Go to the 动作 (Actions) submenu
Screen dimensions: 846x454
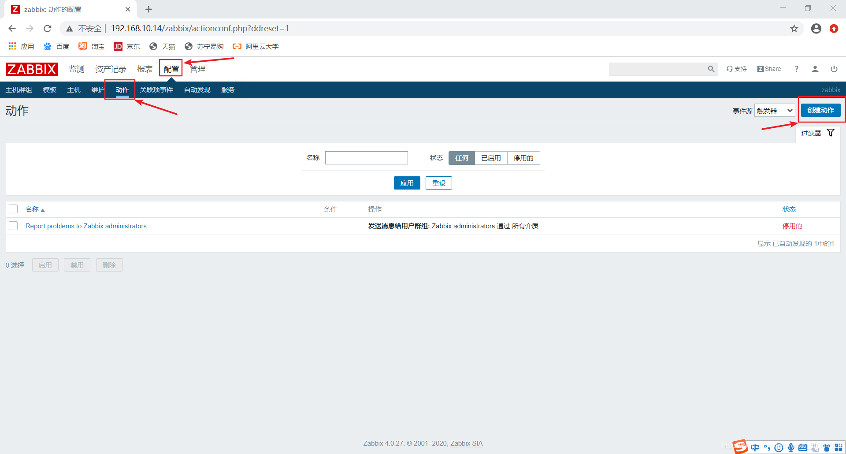pyautogui.click(x=122, y=90)
